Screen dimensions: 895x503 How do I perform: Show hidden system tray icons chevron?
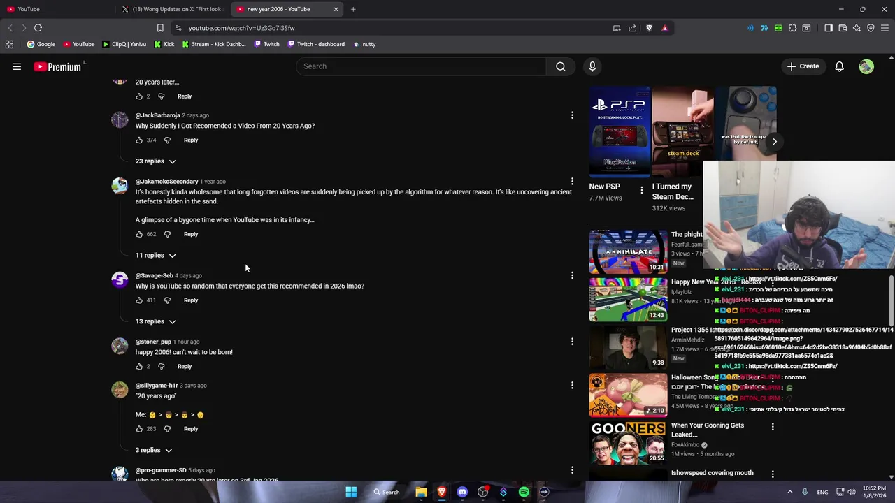[790, 492]
